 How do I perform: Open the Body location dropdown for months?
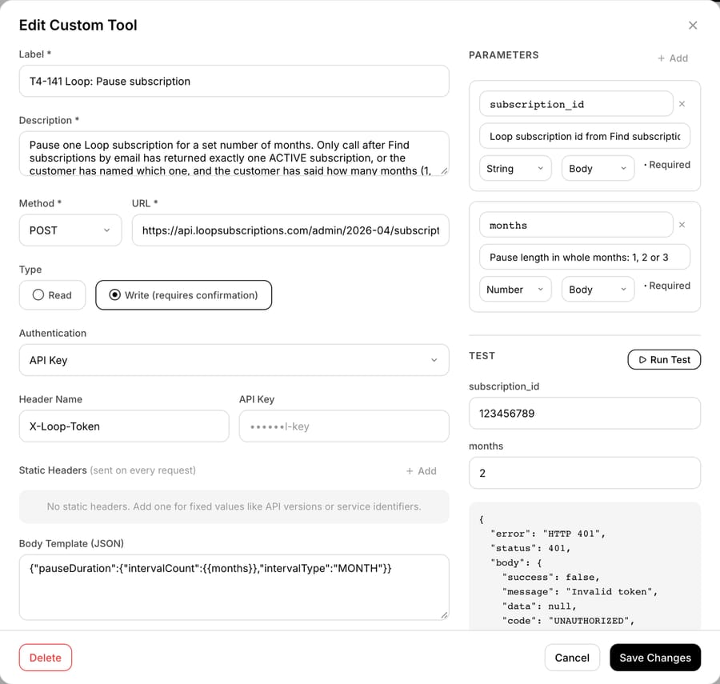click(598, 290)
